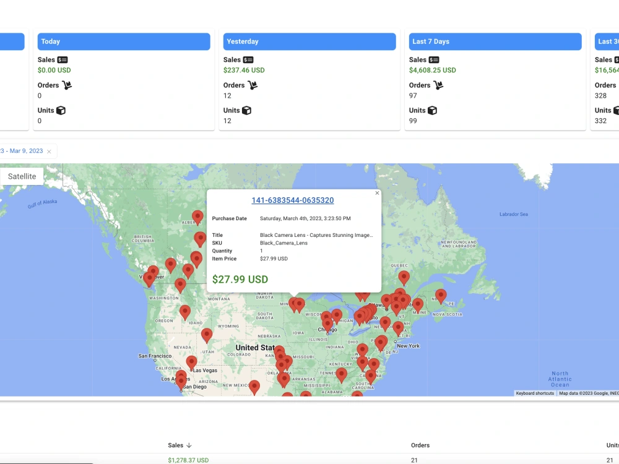Click the Keyboard shortcuts link on the map
Viewport: 619px width, 464px height.
pos(535,393)
